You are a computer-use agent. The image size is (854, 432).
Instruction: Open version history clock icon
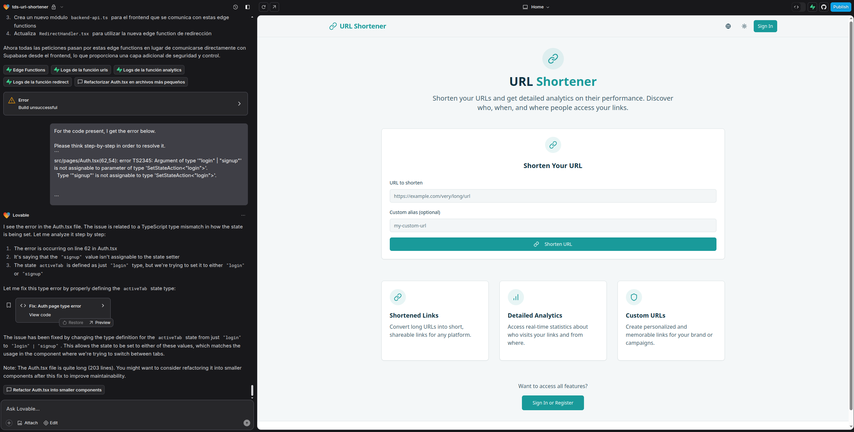pos(235,7)
